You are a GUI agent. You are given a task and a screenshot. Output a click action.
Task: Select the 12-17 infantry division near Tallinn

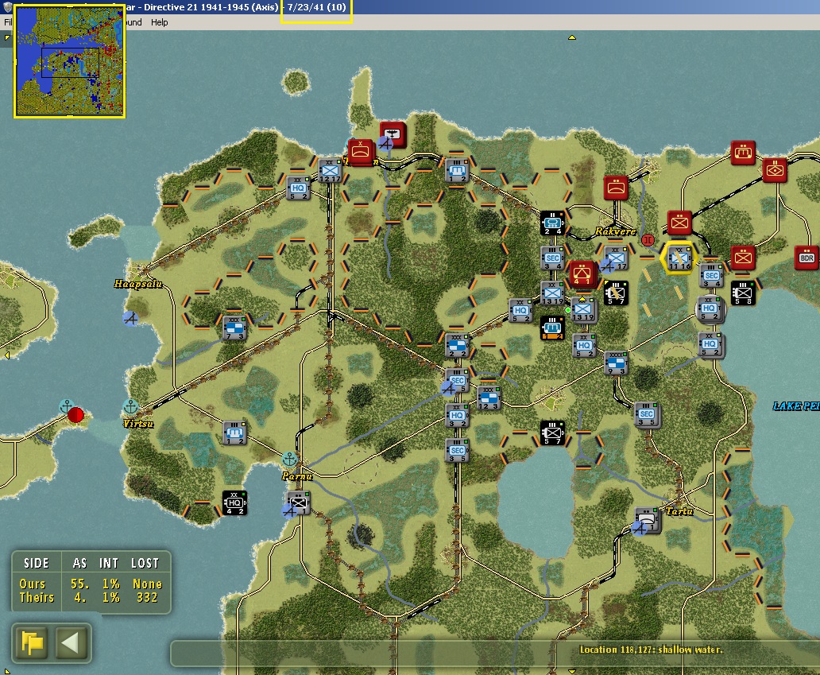pos(330,171)
